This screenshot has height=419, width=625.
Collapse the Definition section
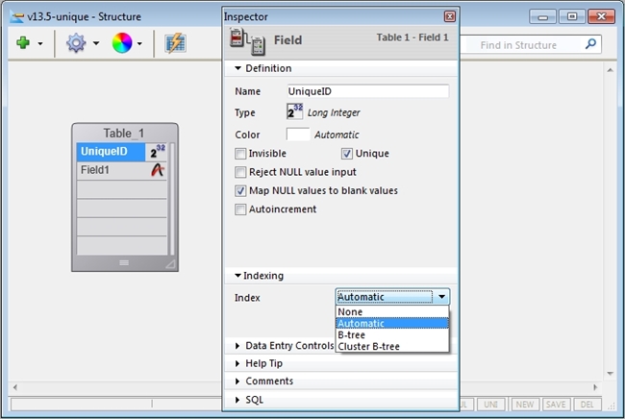click(x=238, y=68)
